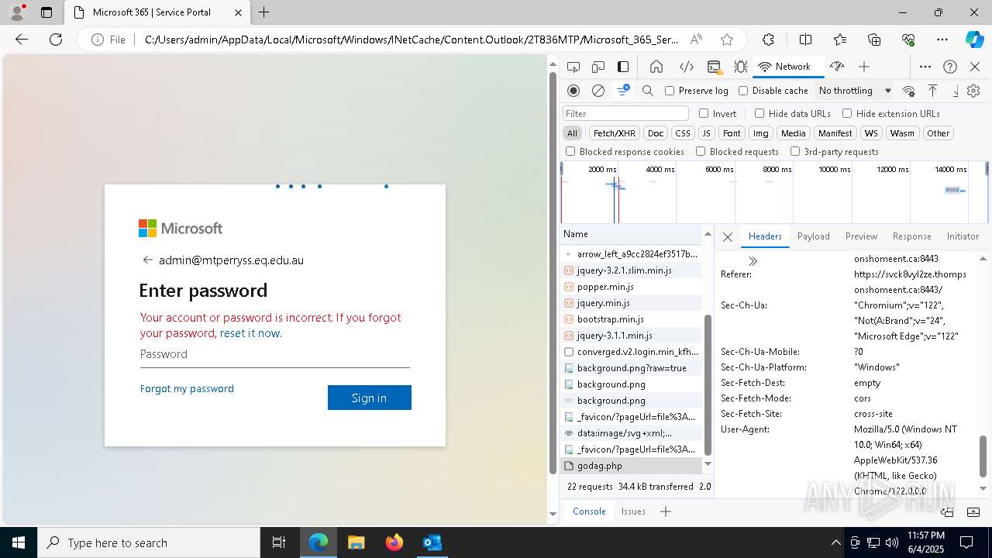Check Blocked requests checkbox

(701, 152)
